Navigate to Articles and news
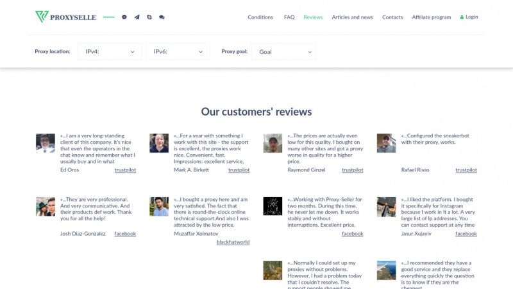Image resolution: width=513 pixels, height=289 pixels. [352, 17]
